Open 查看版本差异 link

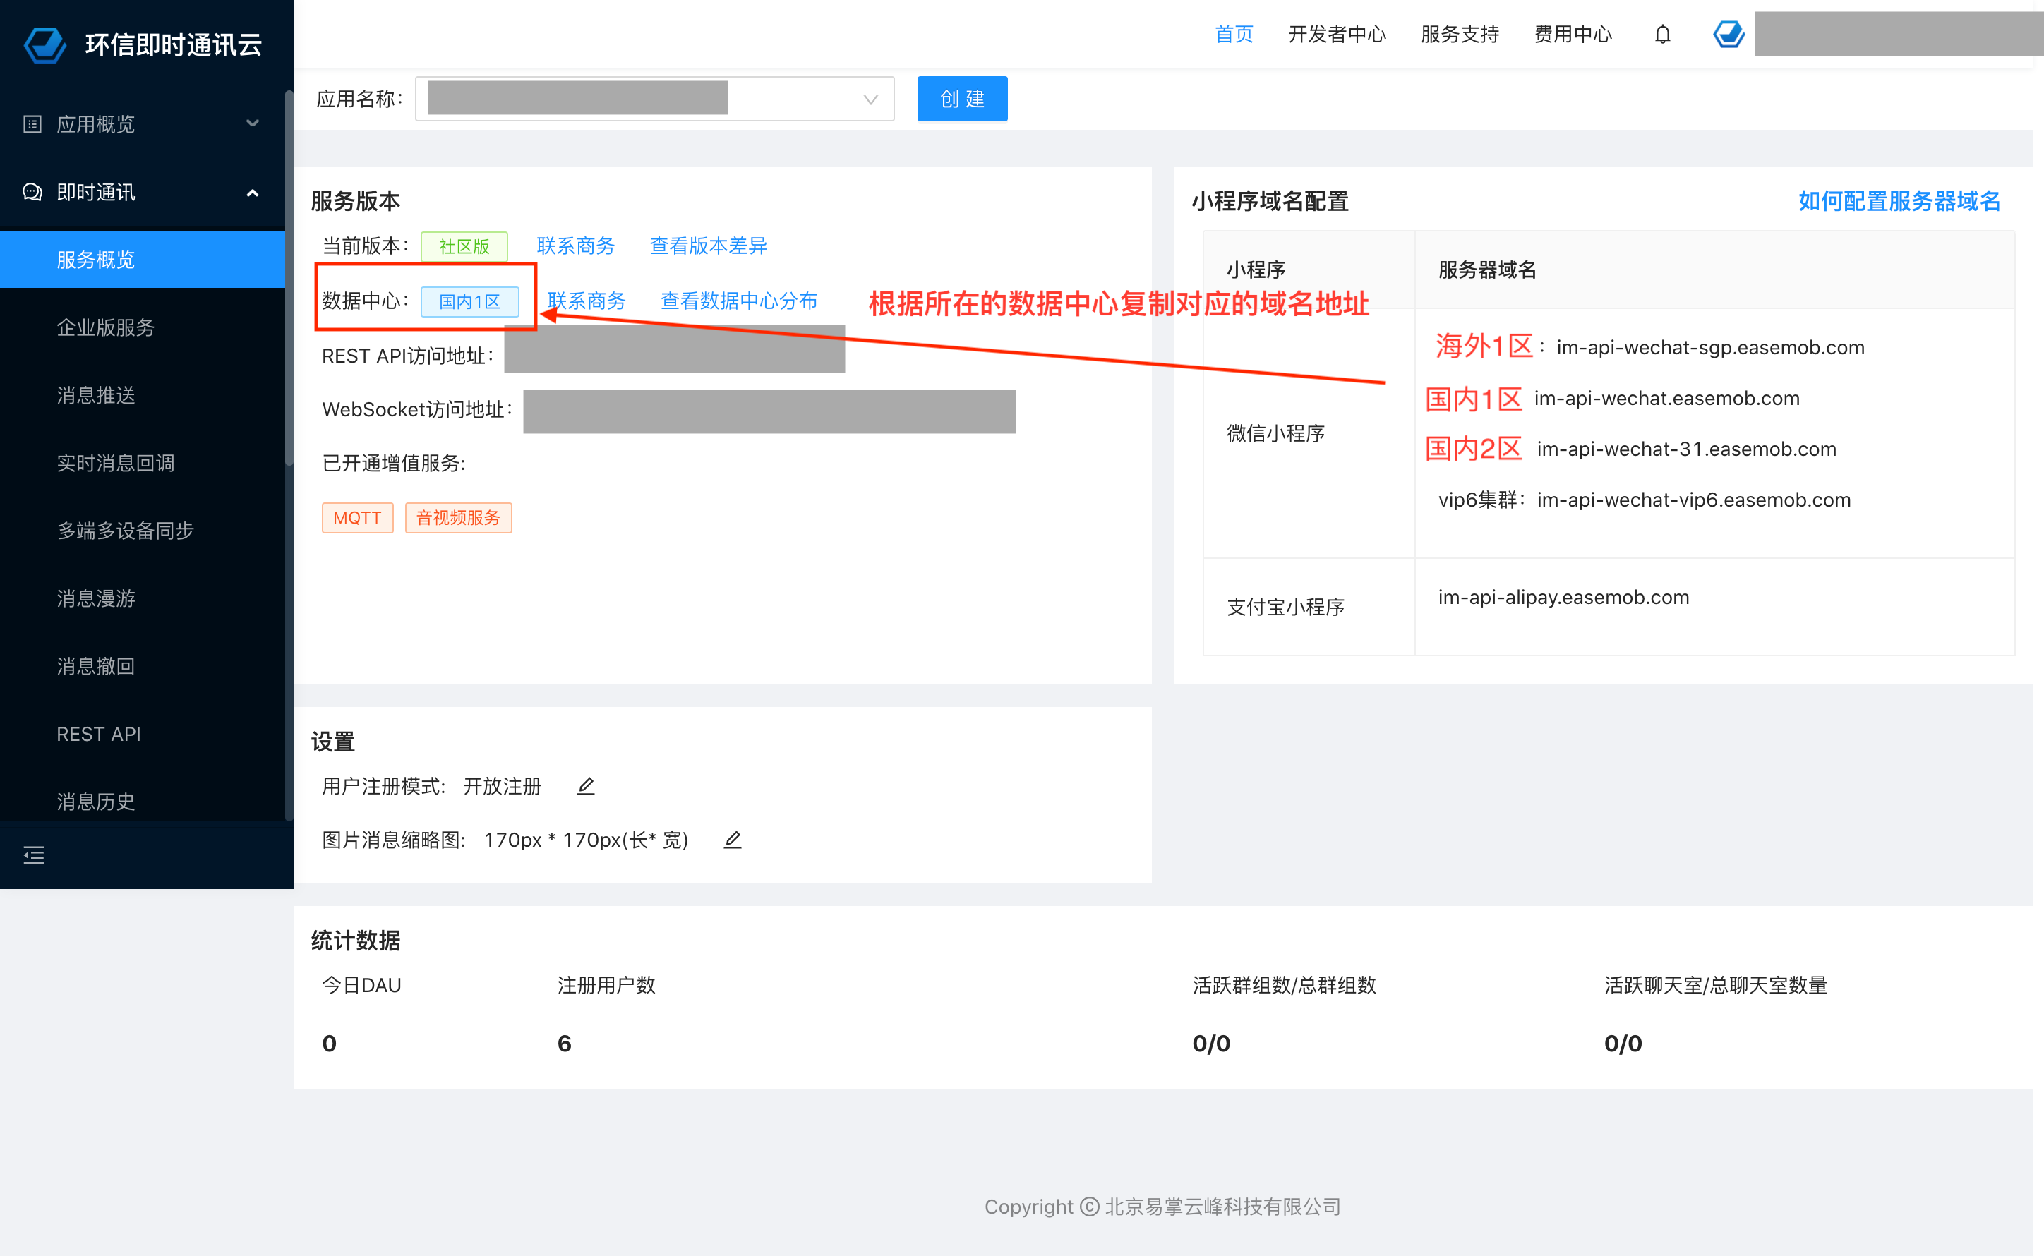click(x=708, y=246)
